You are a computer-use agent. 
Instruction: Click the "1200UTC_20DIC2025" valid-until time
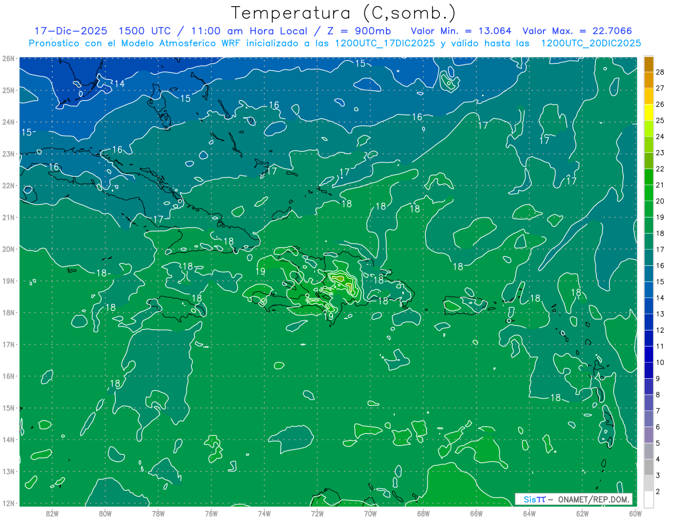pyautogui.click(x=591, y=43)
